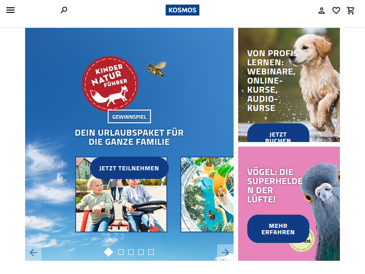Select the fourth carousel slide indicator

(141, 252)
